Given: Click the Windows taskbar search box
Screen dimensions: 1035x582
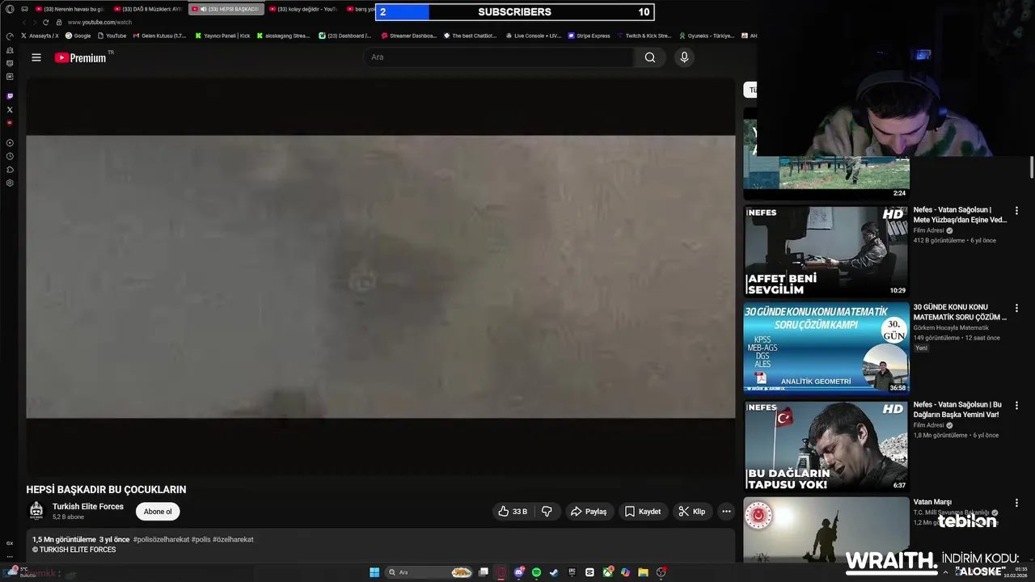Looking at the screenshot, I should [x=429, y=572].
